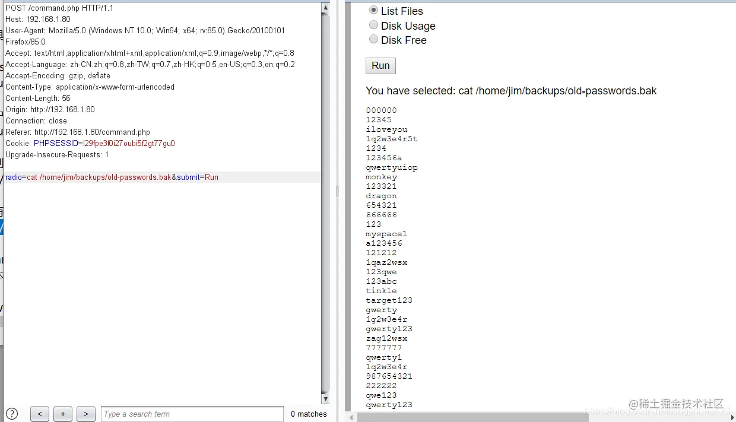This screenshot has height=422, width=736.
Task: Click the 'You have selected' output message
Action: 511,91
